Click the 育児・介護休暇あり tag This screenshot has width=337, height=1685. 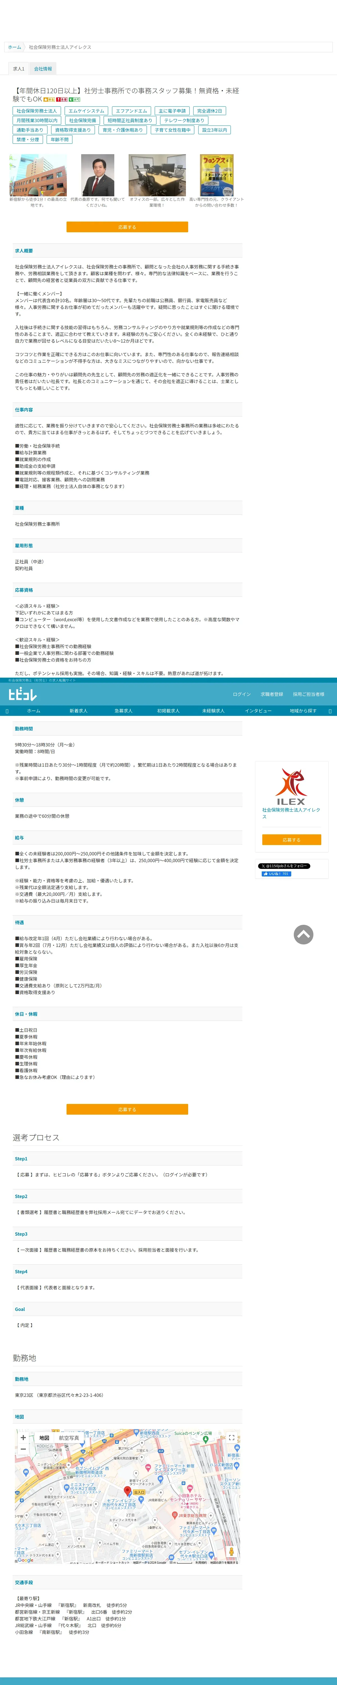[x=122, y=130]
